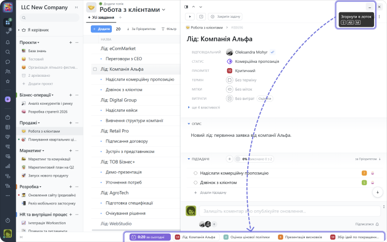
Task: Mark subtask Надіслати комерційну пропозицію as done
Action: pos(196,173)
